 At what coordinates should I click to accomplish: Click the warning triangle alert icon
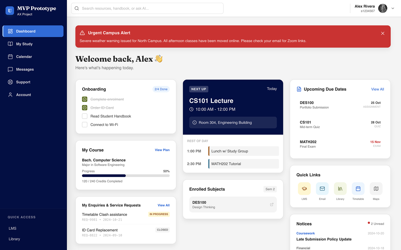[82, 33]
